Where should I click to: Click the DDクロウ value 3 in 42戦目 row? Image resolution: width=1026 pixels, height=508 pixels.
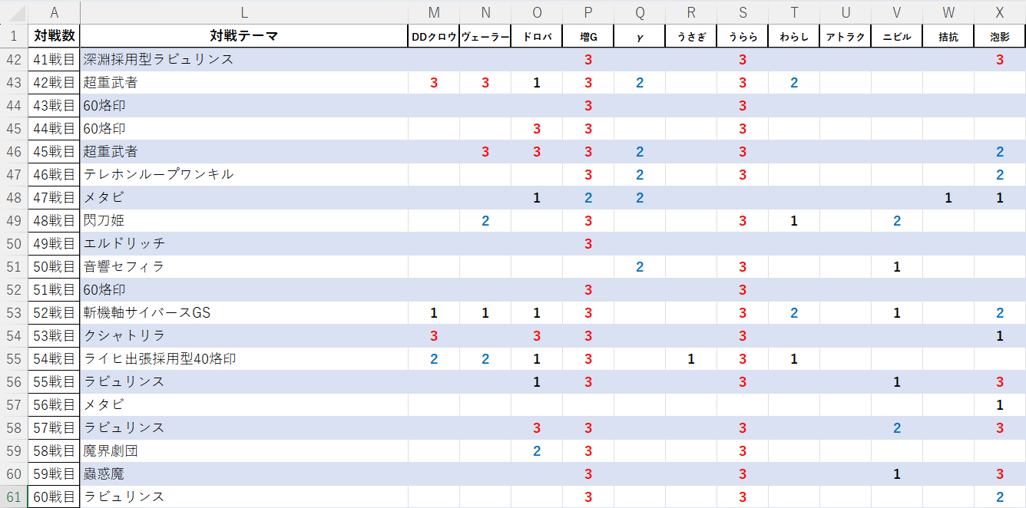point(434,82)
